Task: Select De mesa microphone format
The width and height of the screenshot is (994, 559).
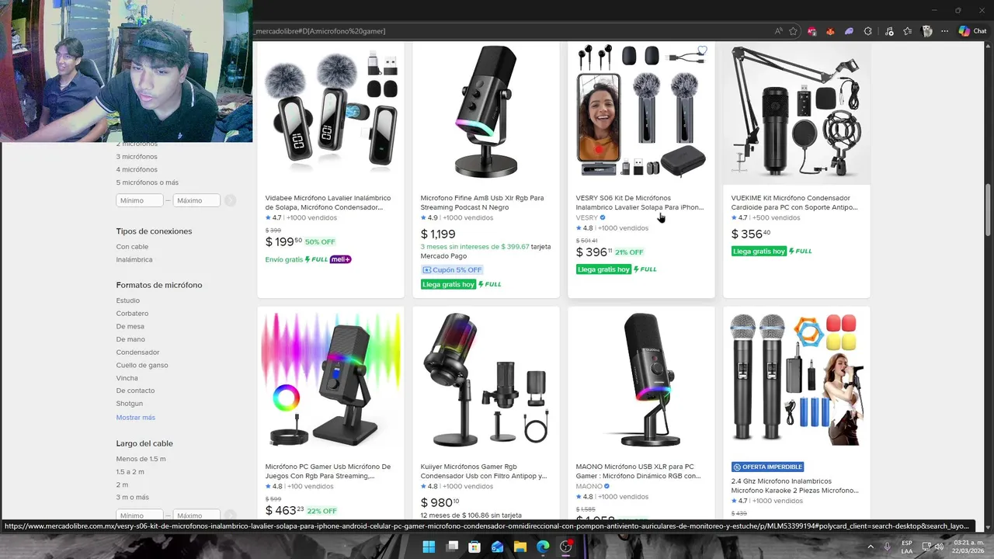Action: tap(130, 326)
